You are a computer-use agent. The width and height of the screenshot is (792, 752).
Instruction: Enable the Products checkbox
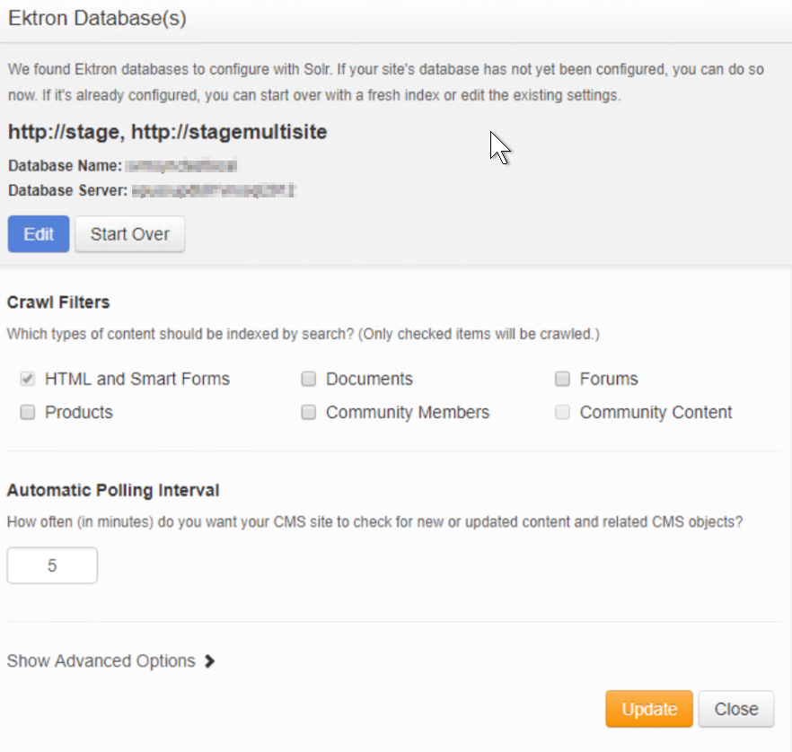click(x=28, y=412)
